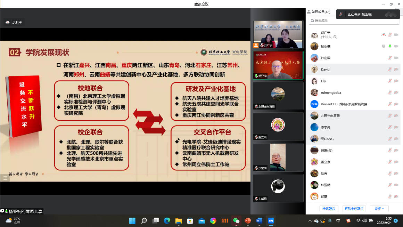Click the 解除全体静音 button

[354, 209]
